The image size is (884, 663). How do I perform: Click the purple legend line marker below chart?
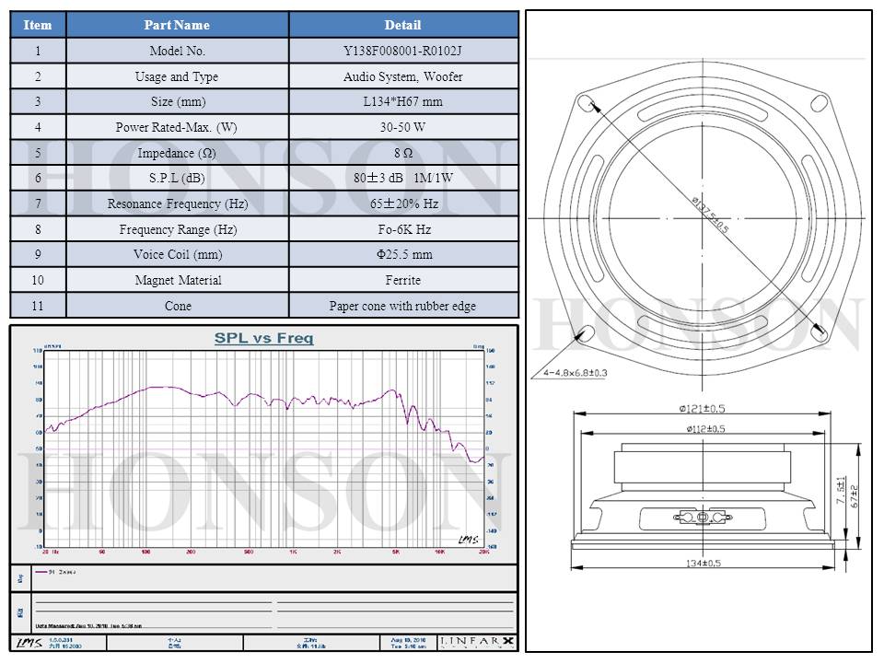[x=41, y=571]
